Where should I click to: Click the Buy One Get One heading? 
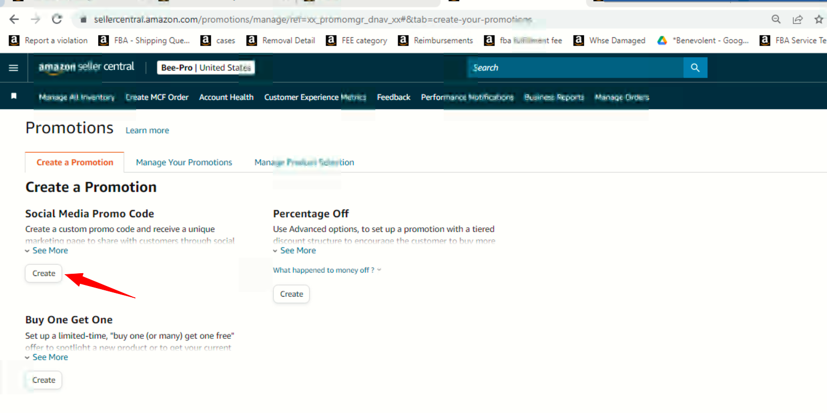coord(69,320)
